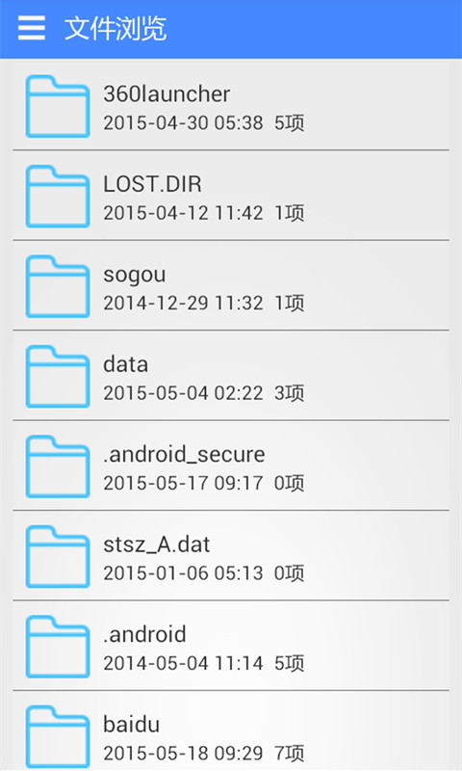Tap the LOST.DIR folder icon

58,196
